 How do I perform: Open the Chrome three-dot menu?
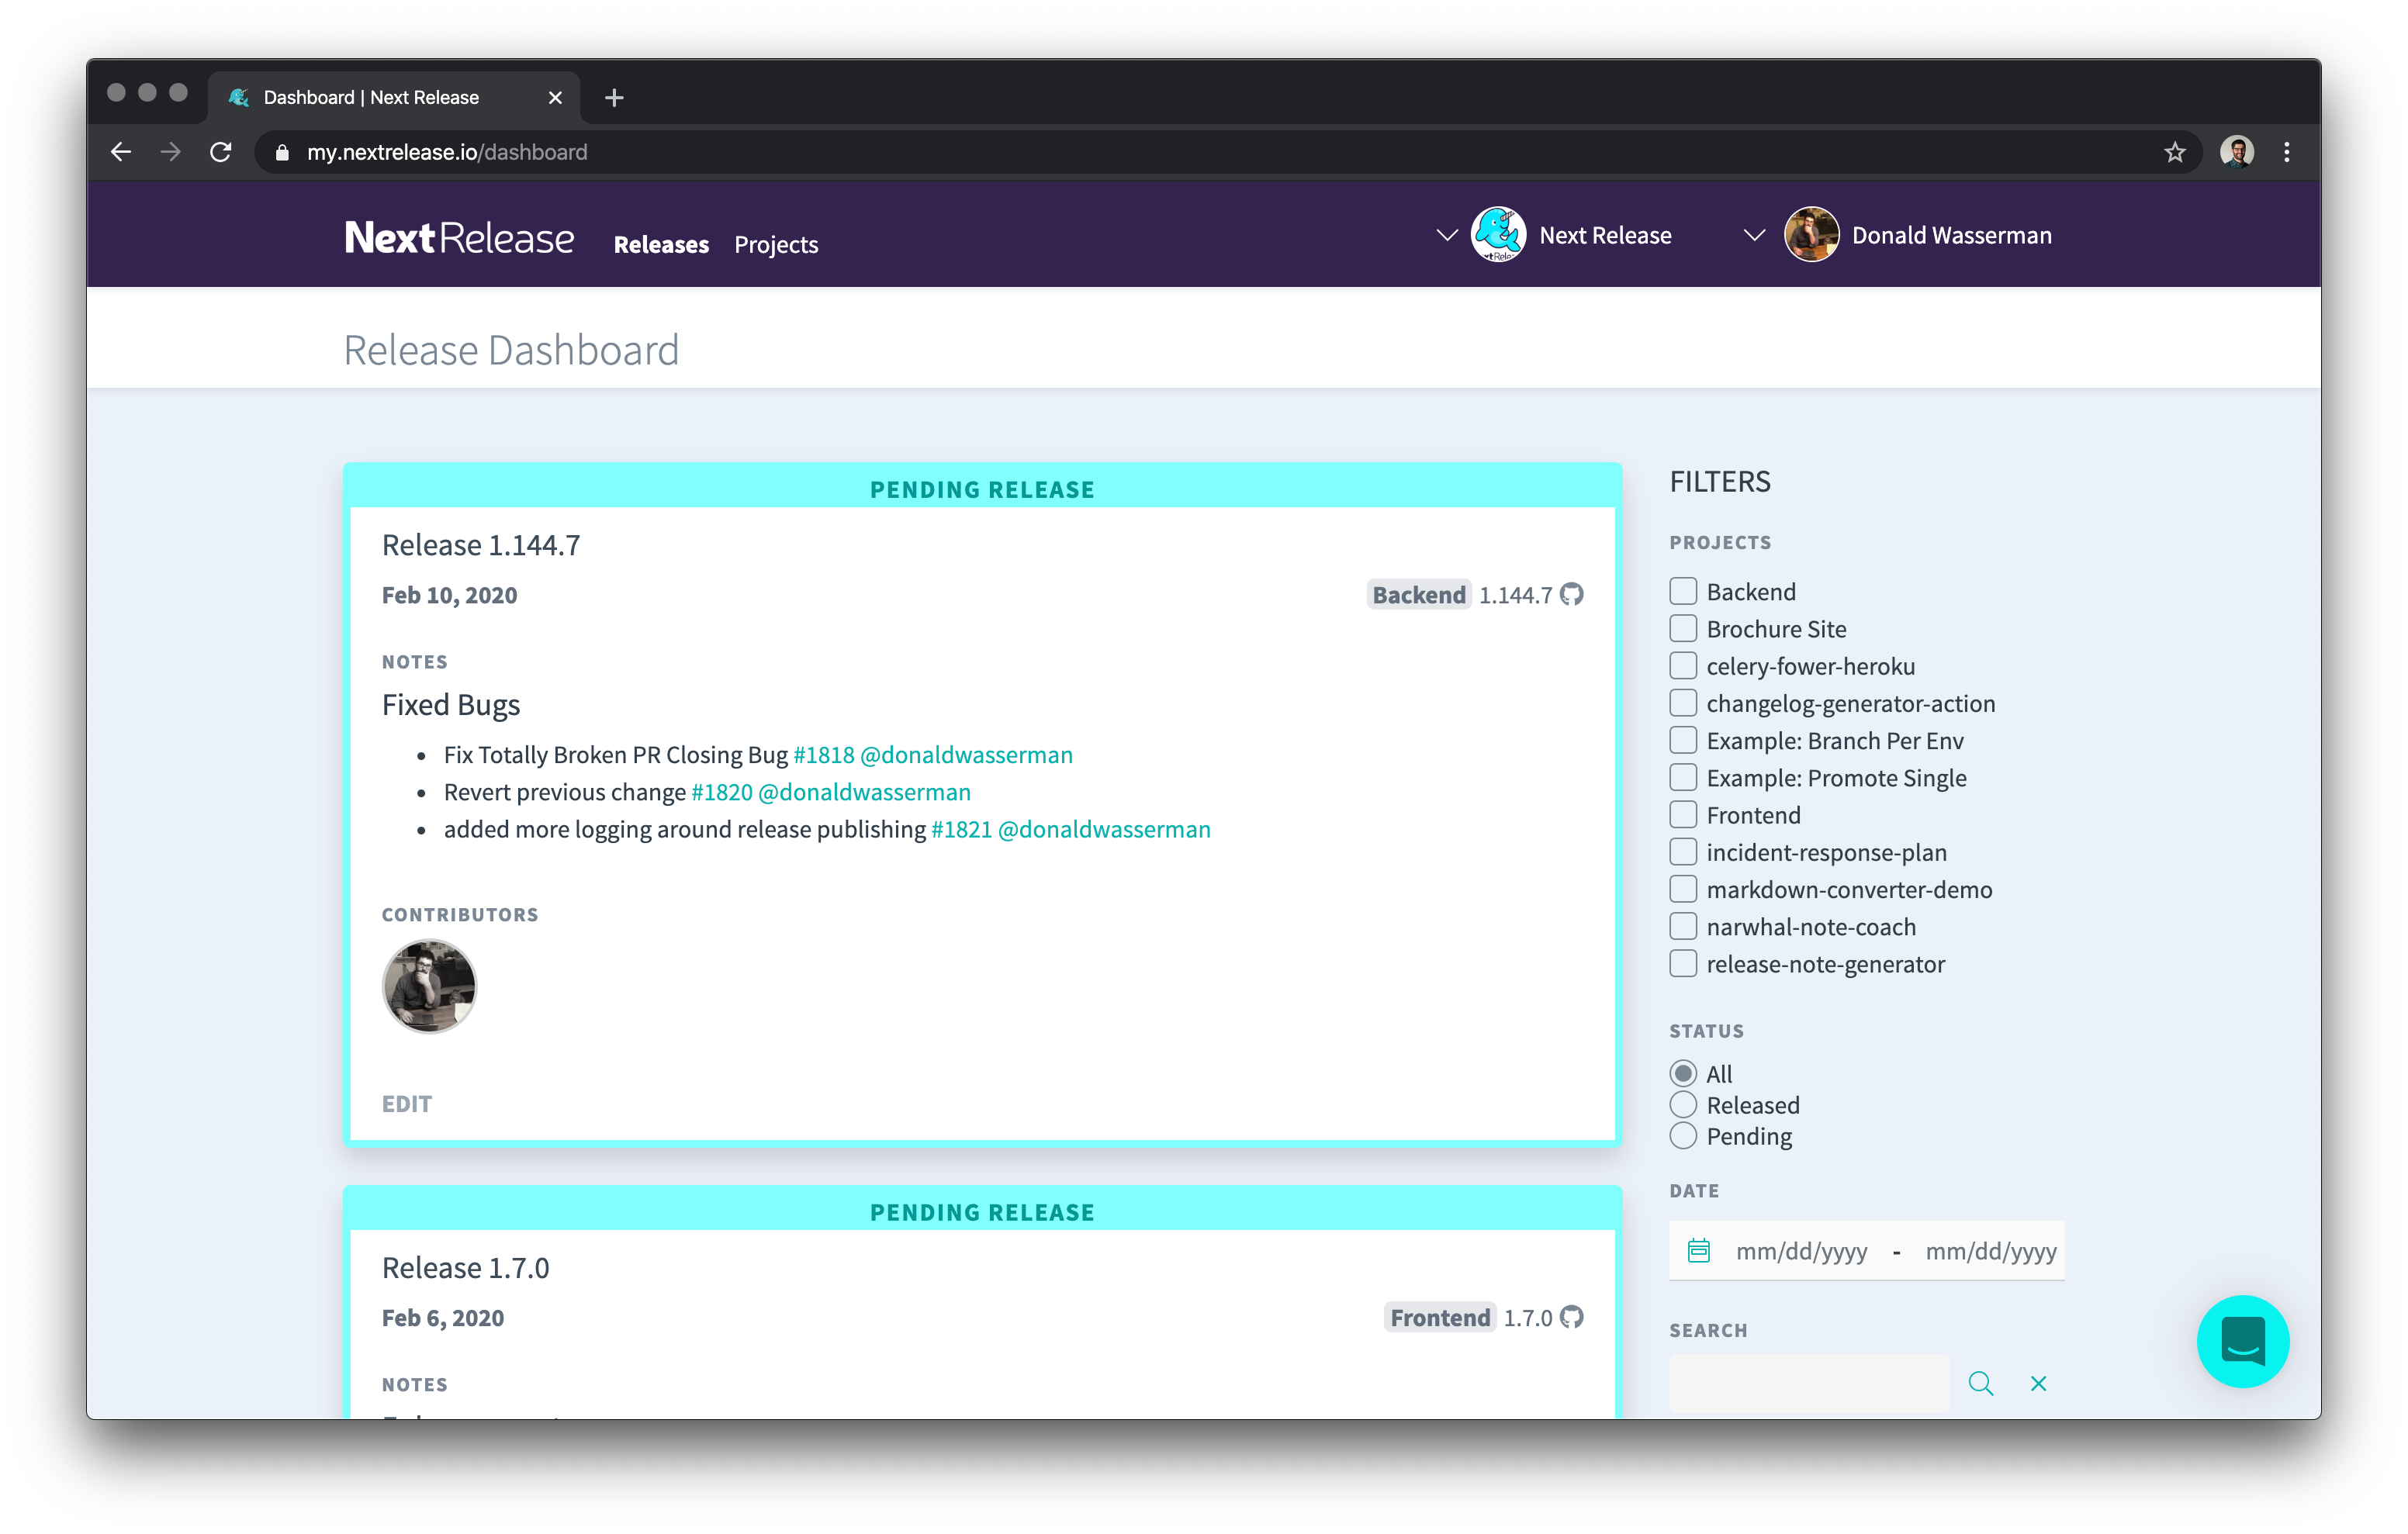point(2286,152)
